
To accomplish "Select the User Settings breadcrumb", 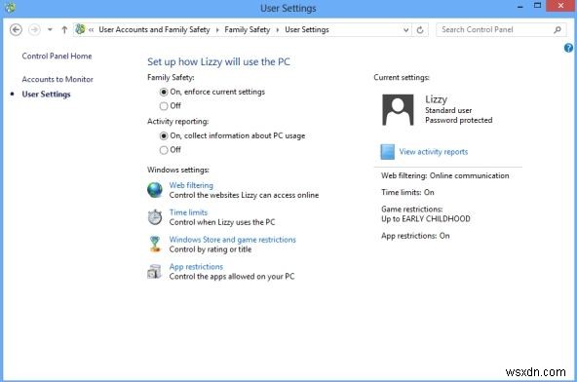I will pos(307,30).
